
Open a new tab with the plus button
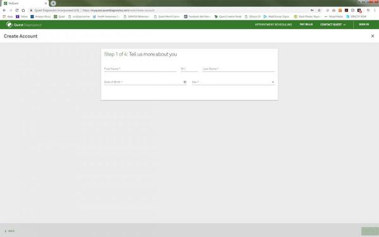coord(53,3)
